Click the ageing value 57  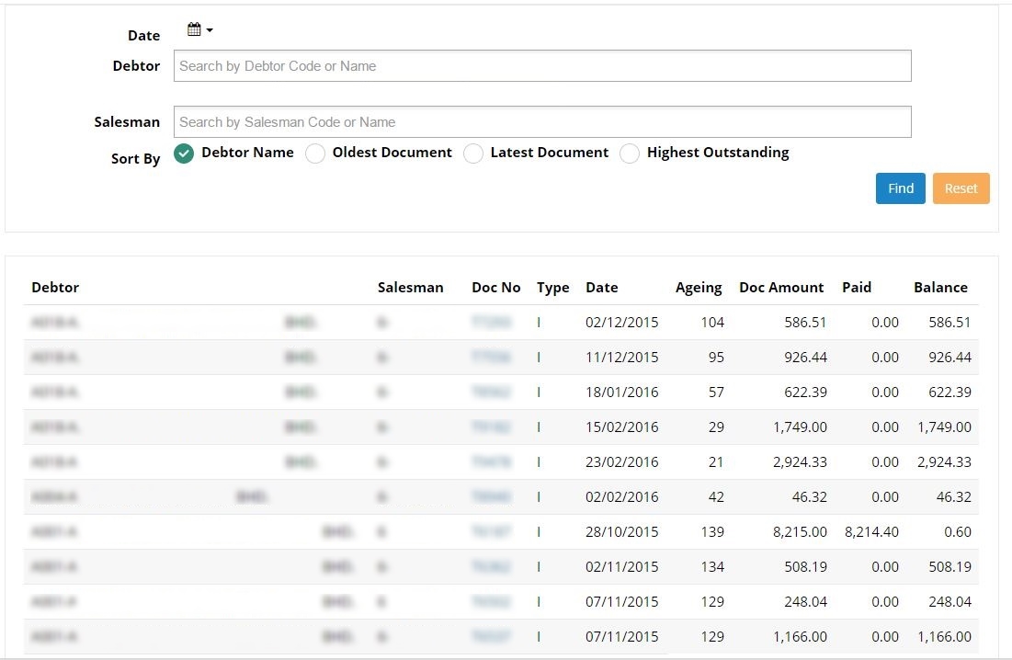point(716,392)
